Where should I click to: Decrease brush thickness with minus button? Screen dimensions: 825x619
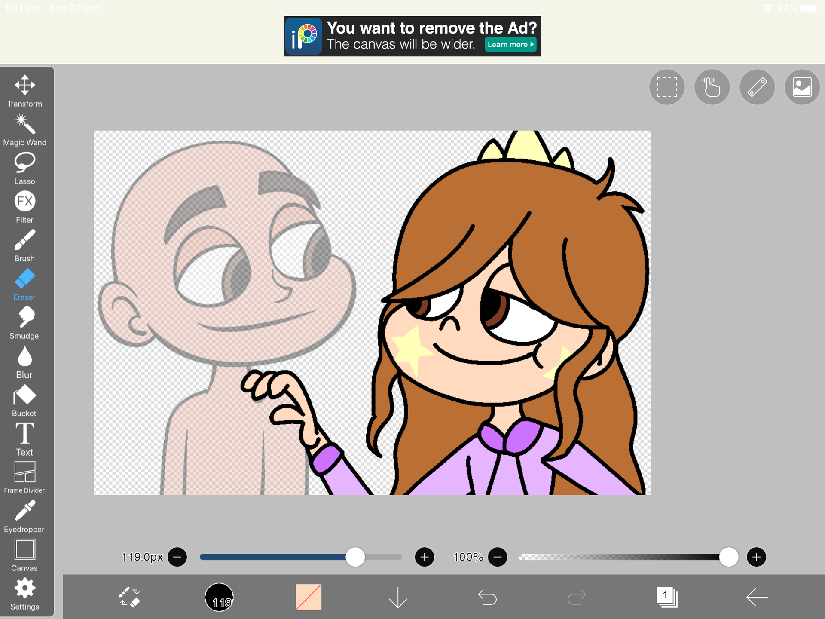point(177,557)
